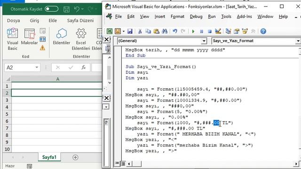Open the Add-Ins menu in VBA editor
The height and width of the screenshot is (169, 301).
pyautogui.click(x=244, y=17)
